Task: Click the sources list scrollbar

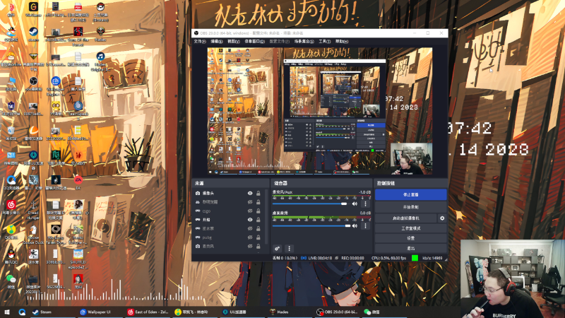Action: pos(267,216)
